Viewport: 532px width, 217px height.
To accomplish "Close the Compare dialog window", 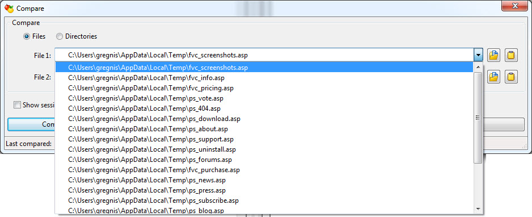I will [514, 5].
